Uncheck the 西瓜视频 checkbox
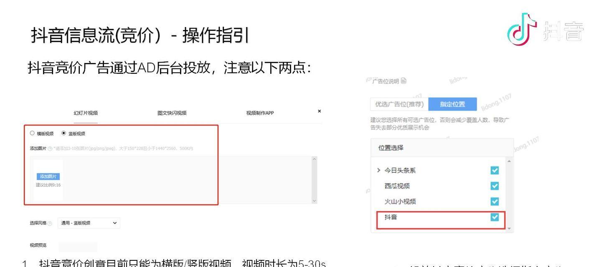The width and height of the screenshot is (594, 267). (x=495, y=186)
